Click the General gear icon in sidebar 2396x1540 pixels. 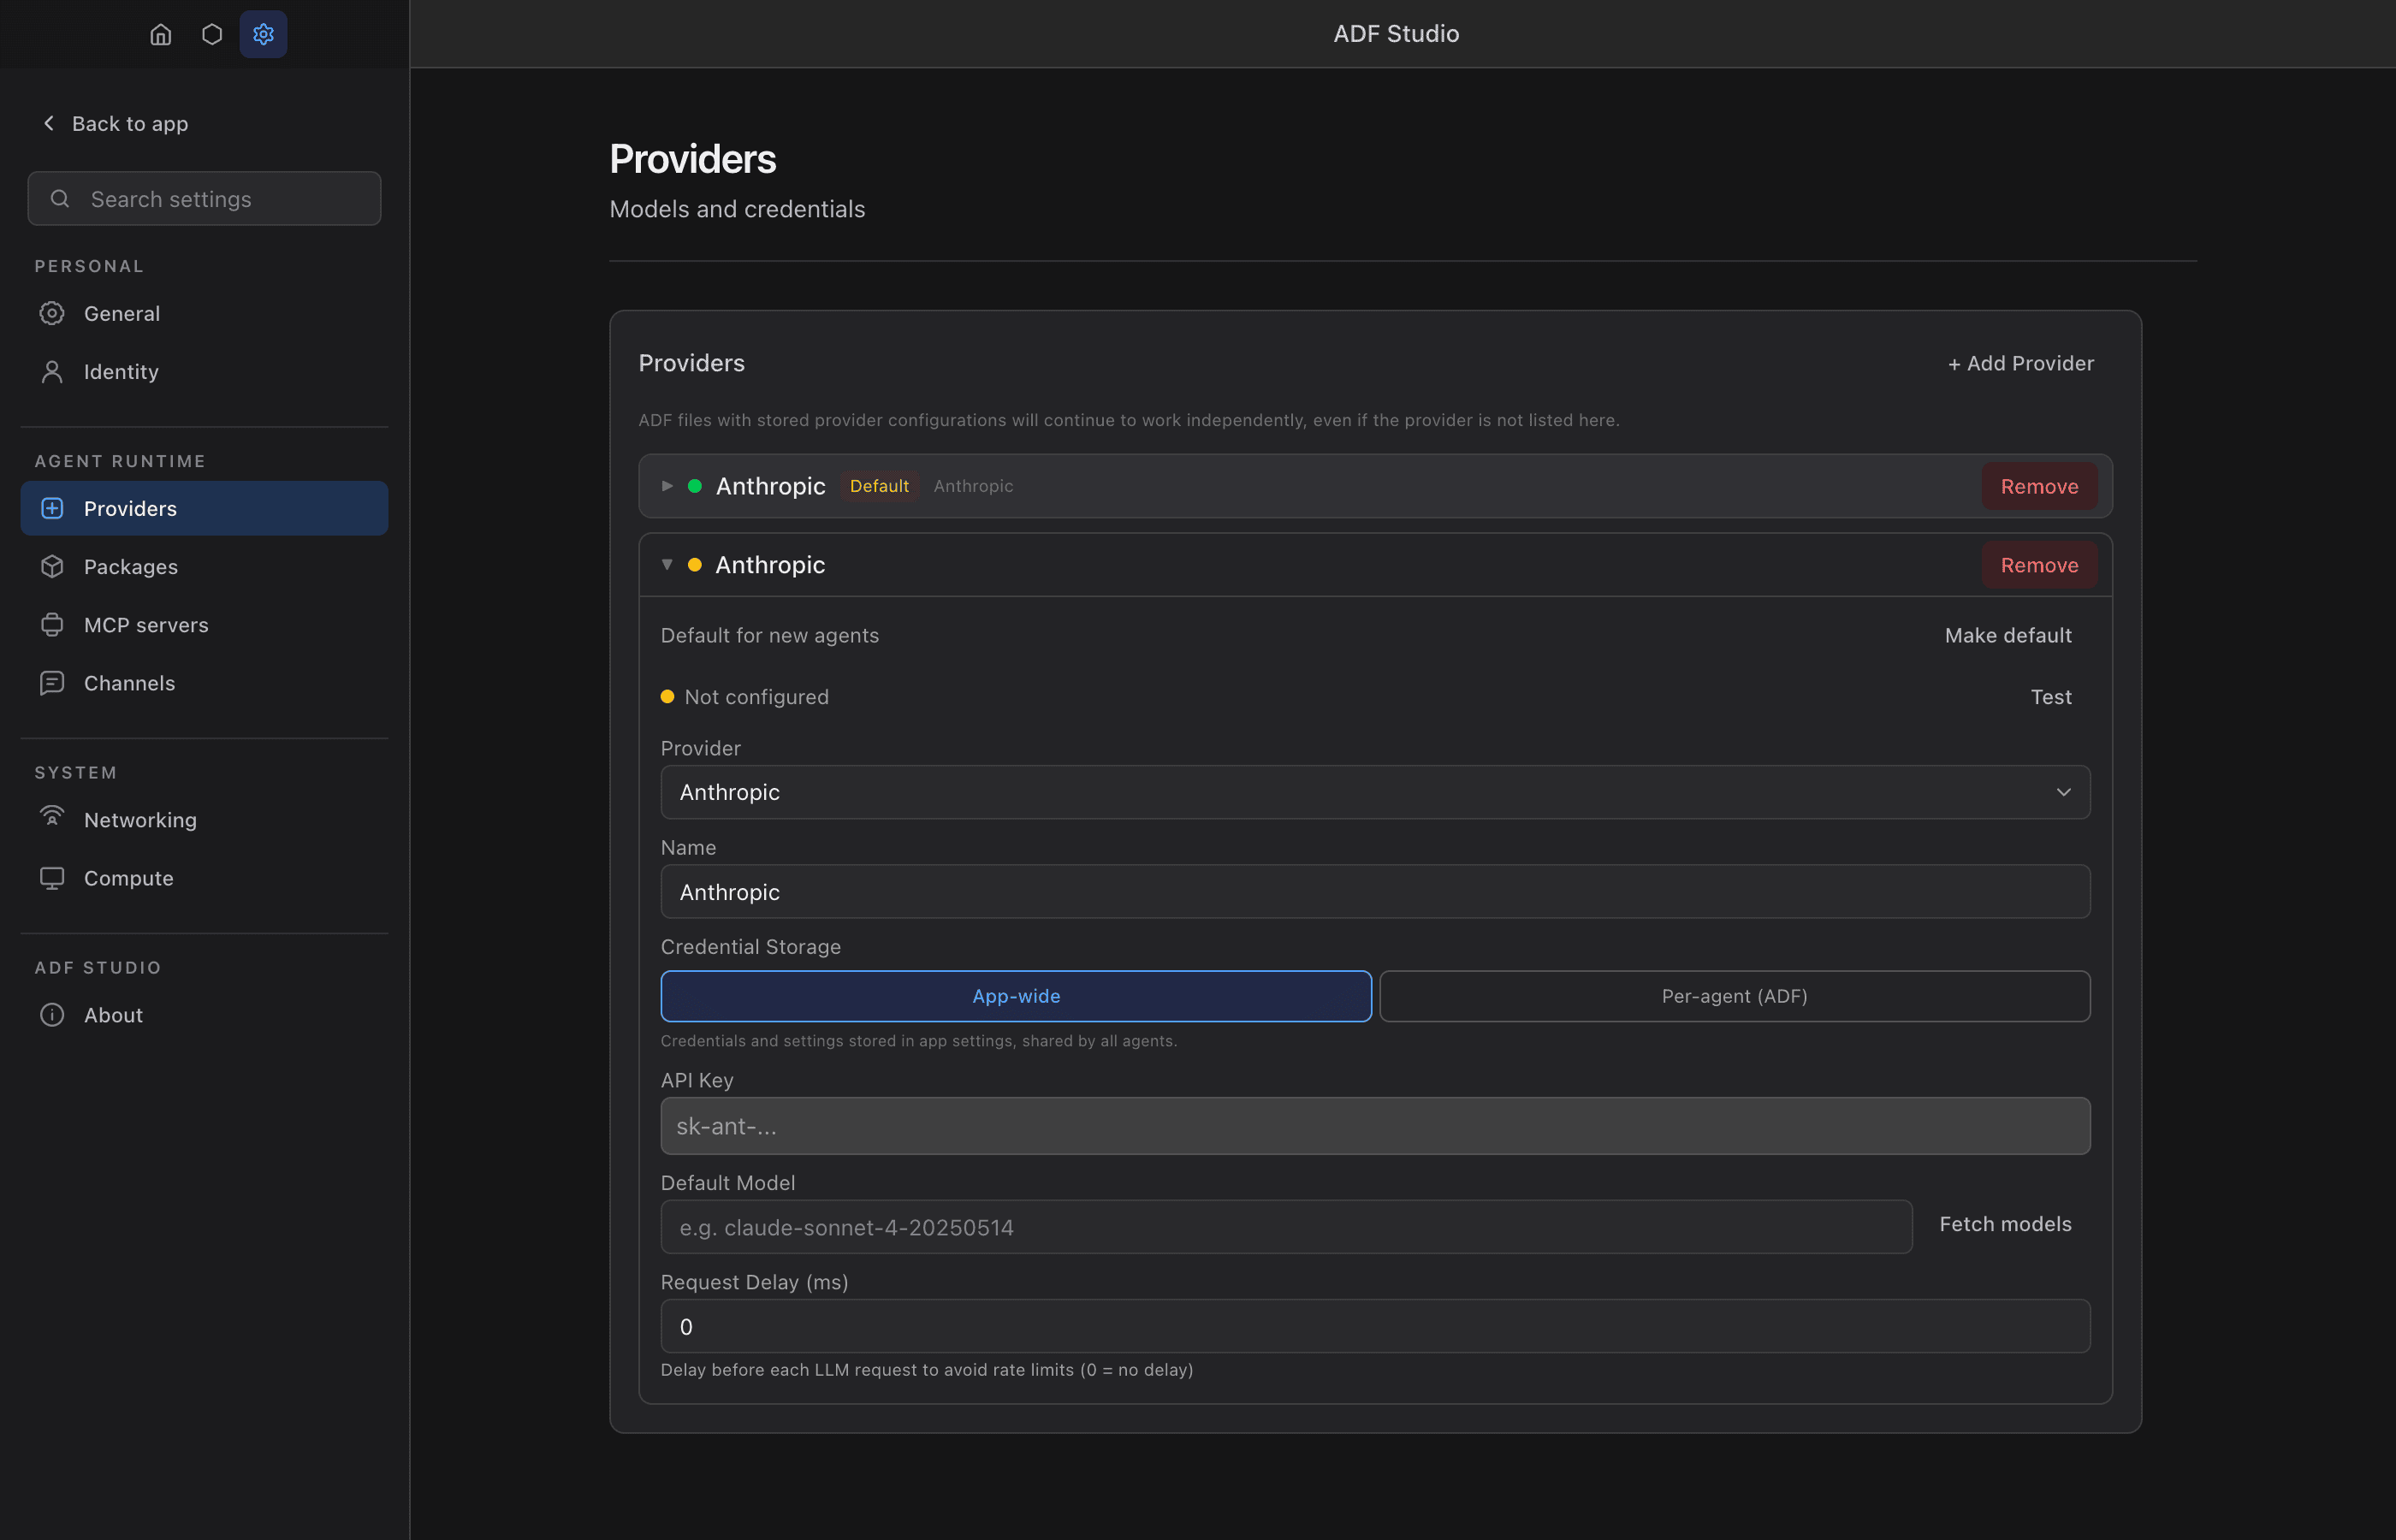[52, 313]
